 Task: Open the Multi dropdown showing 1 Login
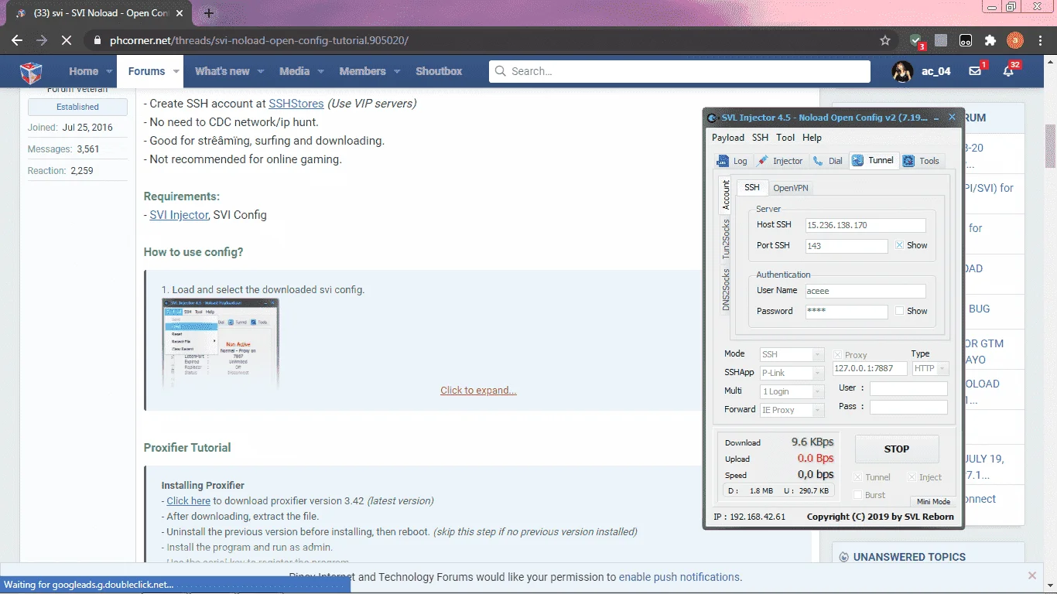[x=792, y=391]
